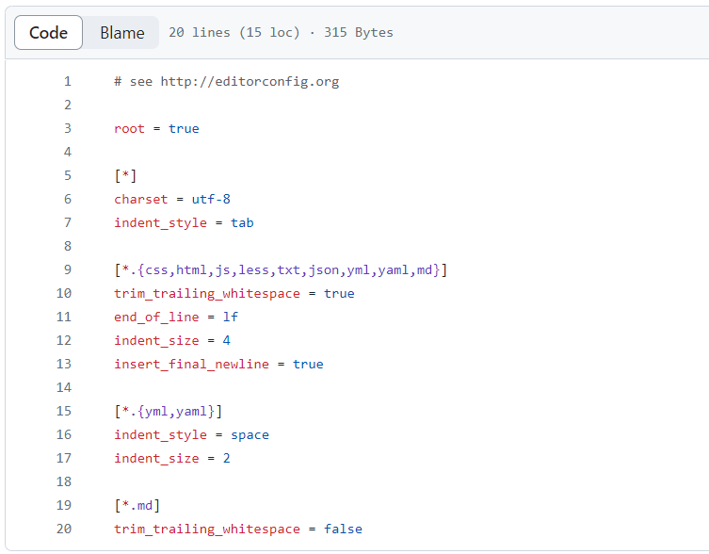The image size is (709, 554).
Task: Click the end_of_line = lf line
Action: tap(176, 317)
